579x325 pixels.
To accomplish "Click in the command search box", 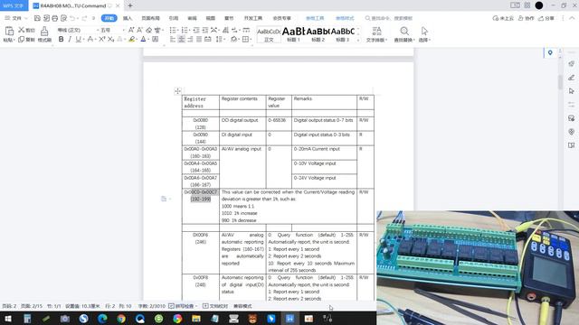I will (x=389, y=18).
